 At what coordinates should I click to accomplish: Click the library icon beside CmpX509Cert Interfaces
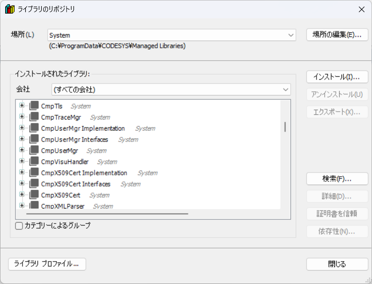coord(34,183)
